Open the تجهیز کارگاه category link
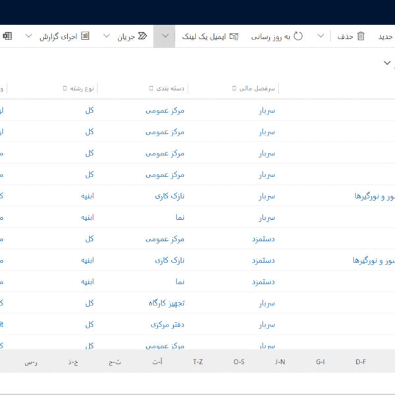The width and height of the screenshot is (395, 395). [167, 303]
